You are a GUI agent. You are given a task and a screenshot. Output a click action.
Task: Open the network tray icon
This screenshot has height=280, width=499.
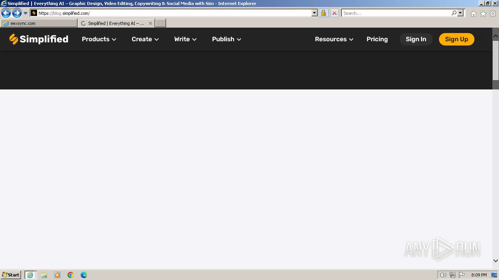(453, 275)
